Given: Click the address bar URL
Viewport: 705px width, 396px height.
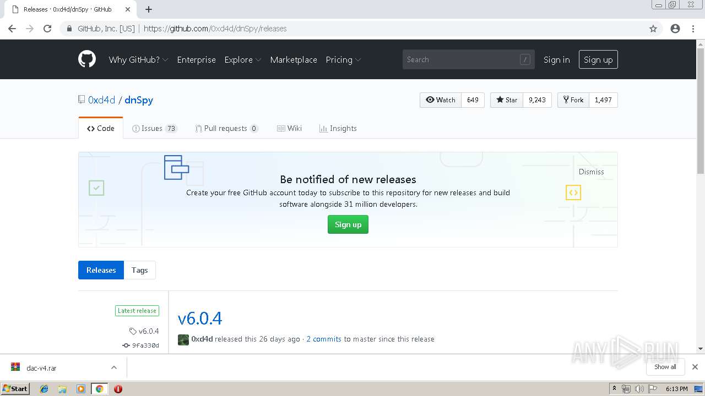Looking at the screenshot, I should [215, 29].
